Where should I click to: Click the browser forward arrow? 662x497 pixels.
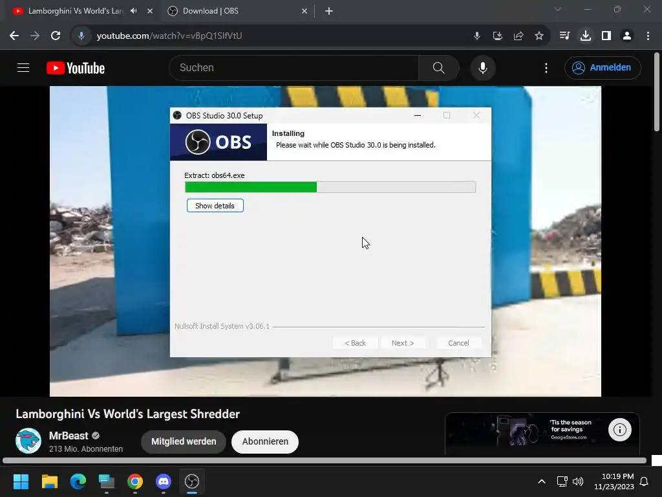point(35,36)
